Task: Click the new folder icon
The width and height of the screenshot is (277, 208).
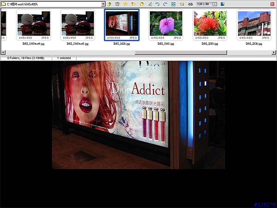Action: click(x=133, y=4)
